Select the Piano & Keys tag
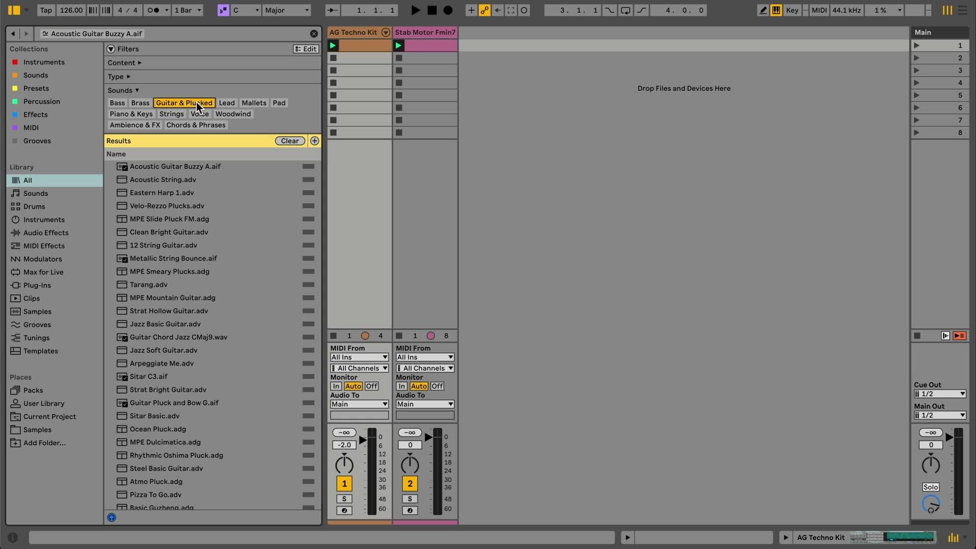The image size is (976, 549). pyautogui.click(x=131, y=114)
